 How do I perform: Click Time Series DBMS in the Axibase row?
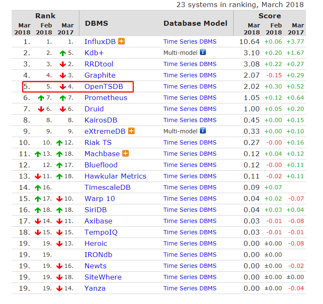(190, 221)
